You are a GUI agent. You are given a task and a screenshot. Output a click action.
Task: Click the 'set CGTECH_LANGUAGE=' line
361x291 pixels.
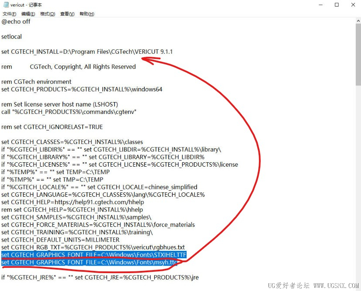(103, 195)
